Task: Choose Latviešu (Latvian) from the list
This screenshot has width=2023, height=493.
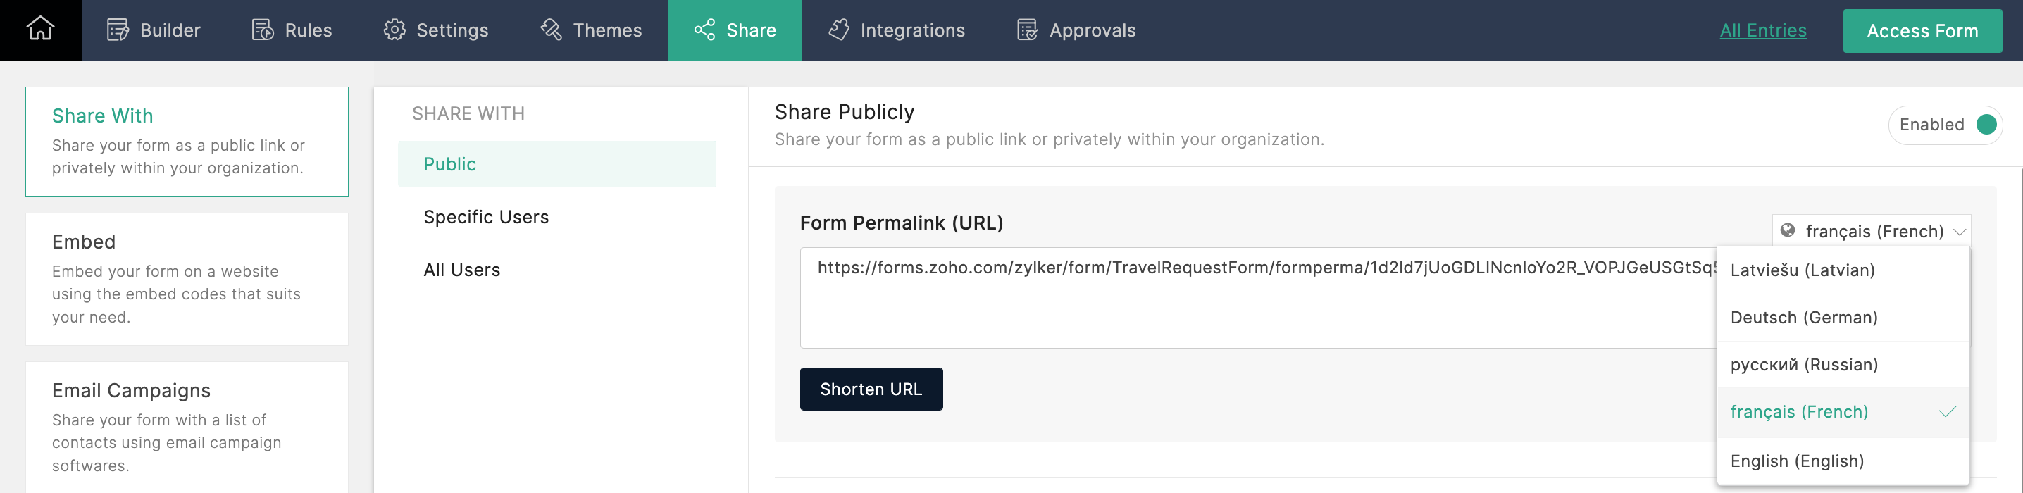Action: [x=1803, y=270]
